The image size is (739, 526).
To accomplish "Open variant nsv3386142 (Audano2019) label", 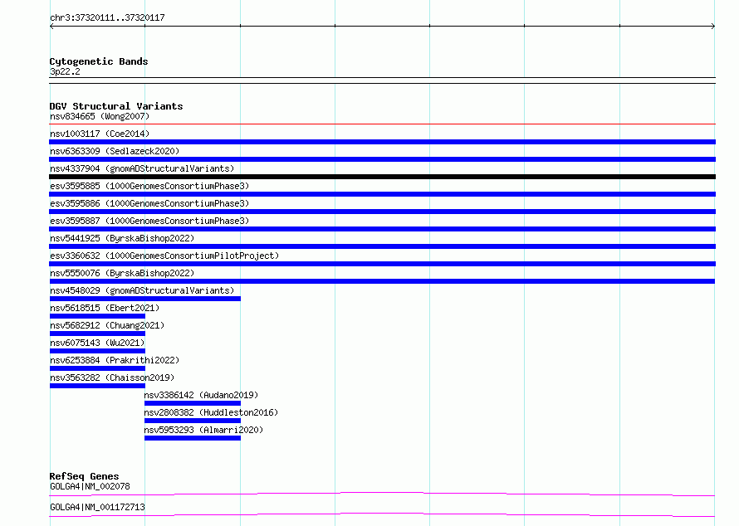I will [x=201, y=395].
